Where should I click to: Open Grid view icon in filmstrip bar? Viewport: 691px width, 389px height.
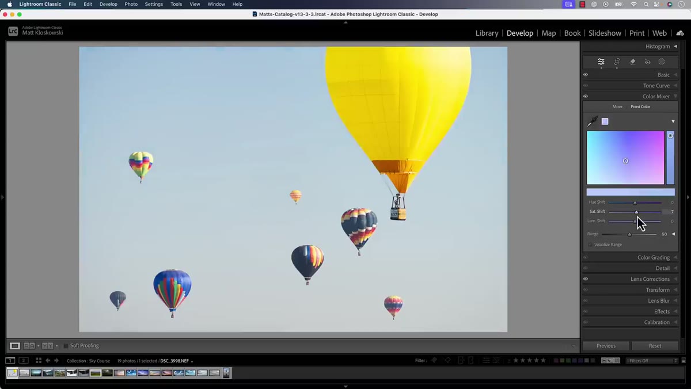39,361
